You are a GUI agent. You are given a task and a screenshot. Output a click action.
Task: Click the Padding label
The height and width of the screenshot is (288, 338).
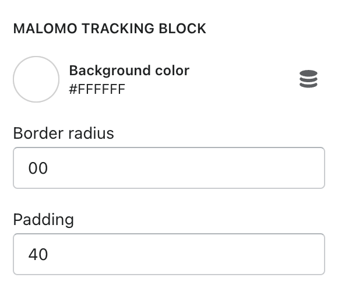tap(44, 220)
